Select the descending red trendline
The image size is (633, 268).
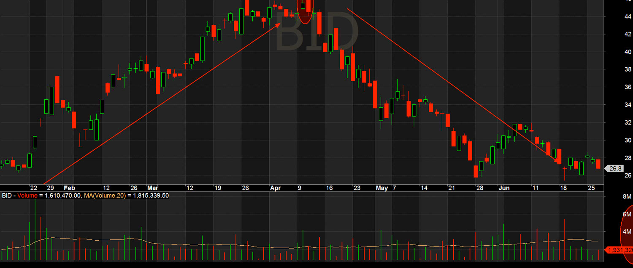click(x=452, y=84)
